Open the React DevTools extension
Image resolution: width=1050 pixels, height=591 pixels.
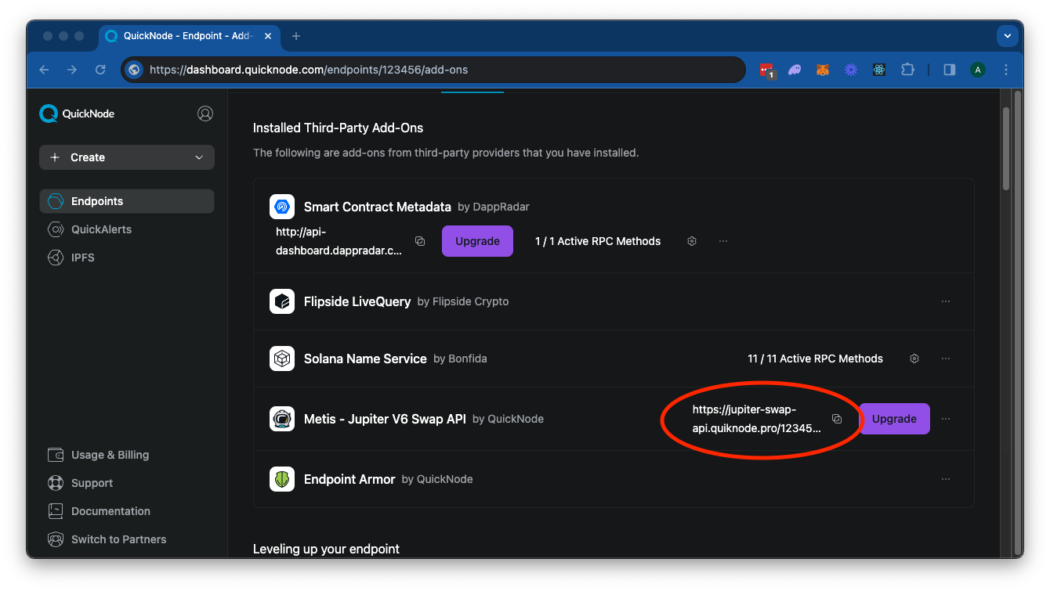(879, 70)
